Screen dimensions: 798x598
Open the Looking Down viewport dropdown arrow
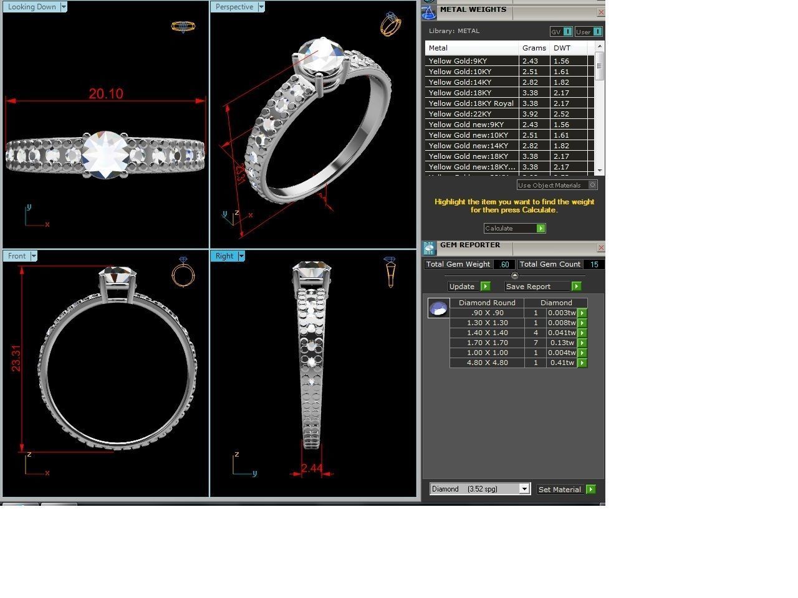(x=63, y=7)
